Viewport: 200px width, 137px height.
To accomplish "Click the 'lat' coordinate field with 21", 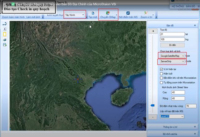I will click(172, 34).
